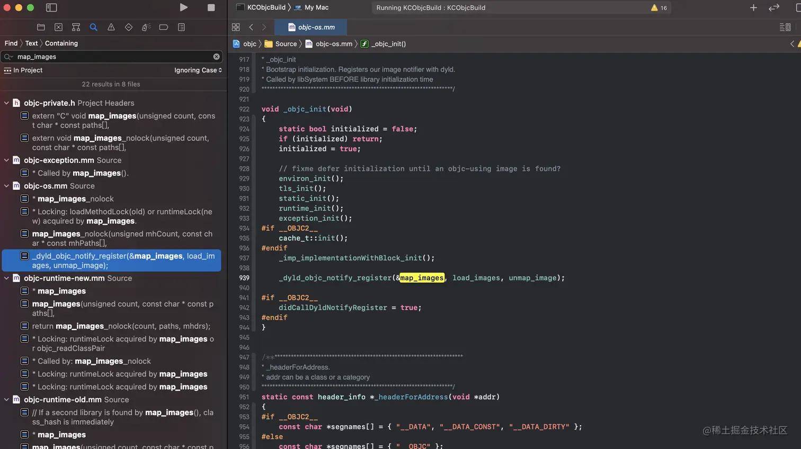Screen dimensions: 801x449
Task: Click load_images argument in line 939
Action: tap(476, 278)
